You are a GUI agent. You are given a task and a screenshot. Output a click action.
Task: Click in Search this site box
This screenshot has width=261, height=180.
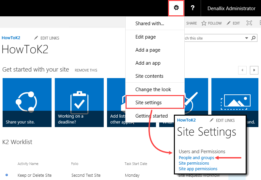tap(214, 38)
